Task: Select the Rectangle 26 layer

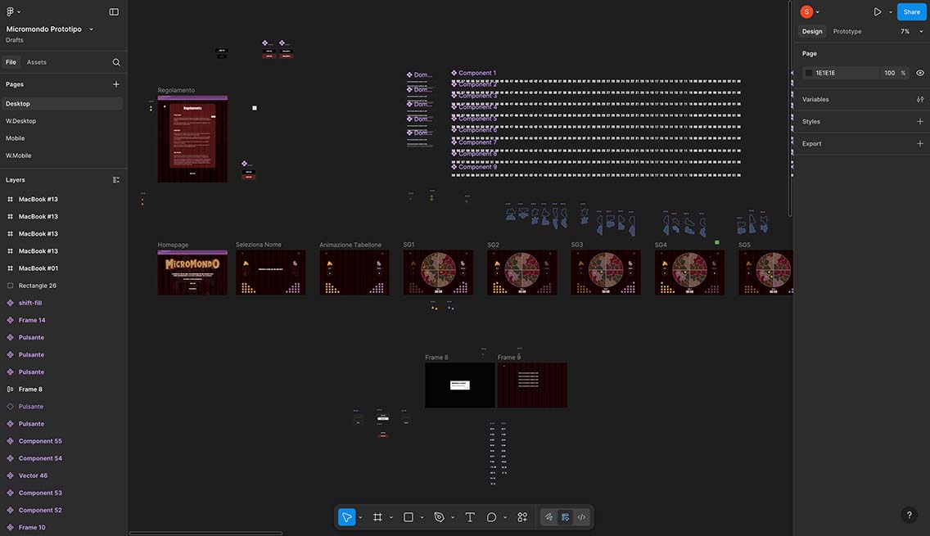Action: coord(38,286)
